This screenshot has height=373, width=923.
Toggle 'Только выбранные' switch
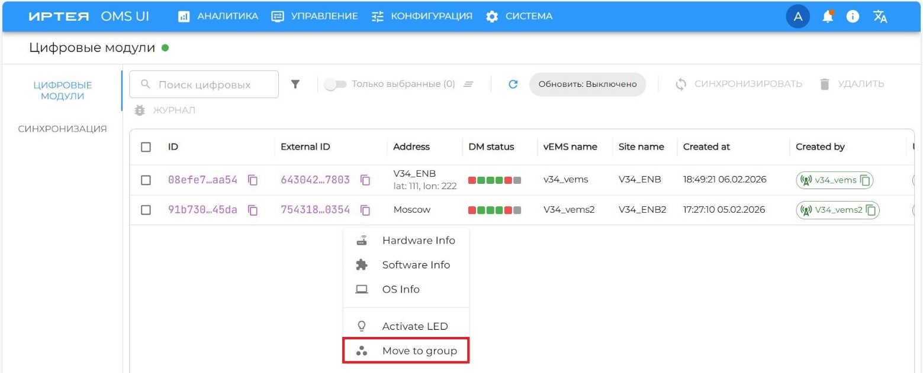pyautogui.click(x=336, y=85)
